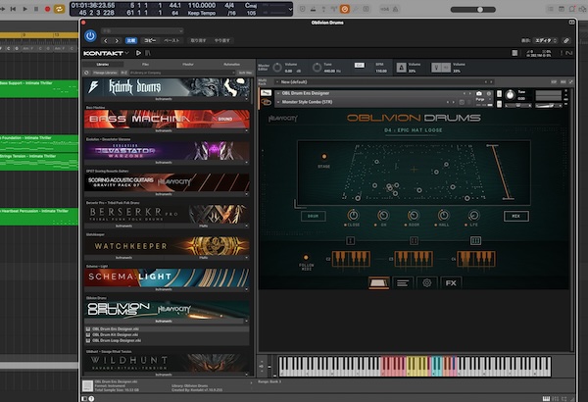This screenshot has width=588, height=402.
Task: Turn the OH mic knob
Action: point(383,215)
